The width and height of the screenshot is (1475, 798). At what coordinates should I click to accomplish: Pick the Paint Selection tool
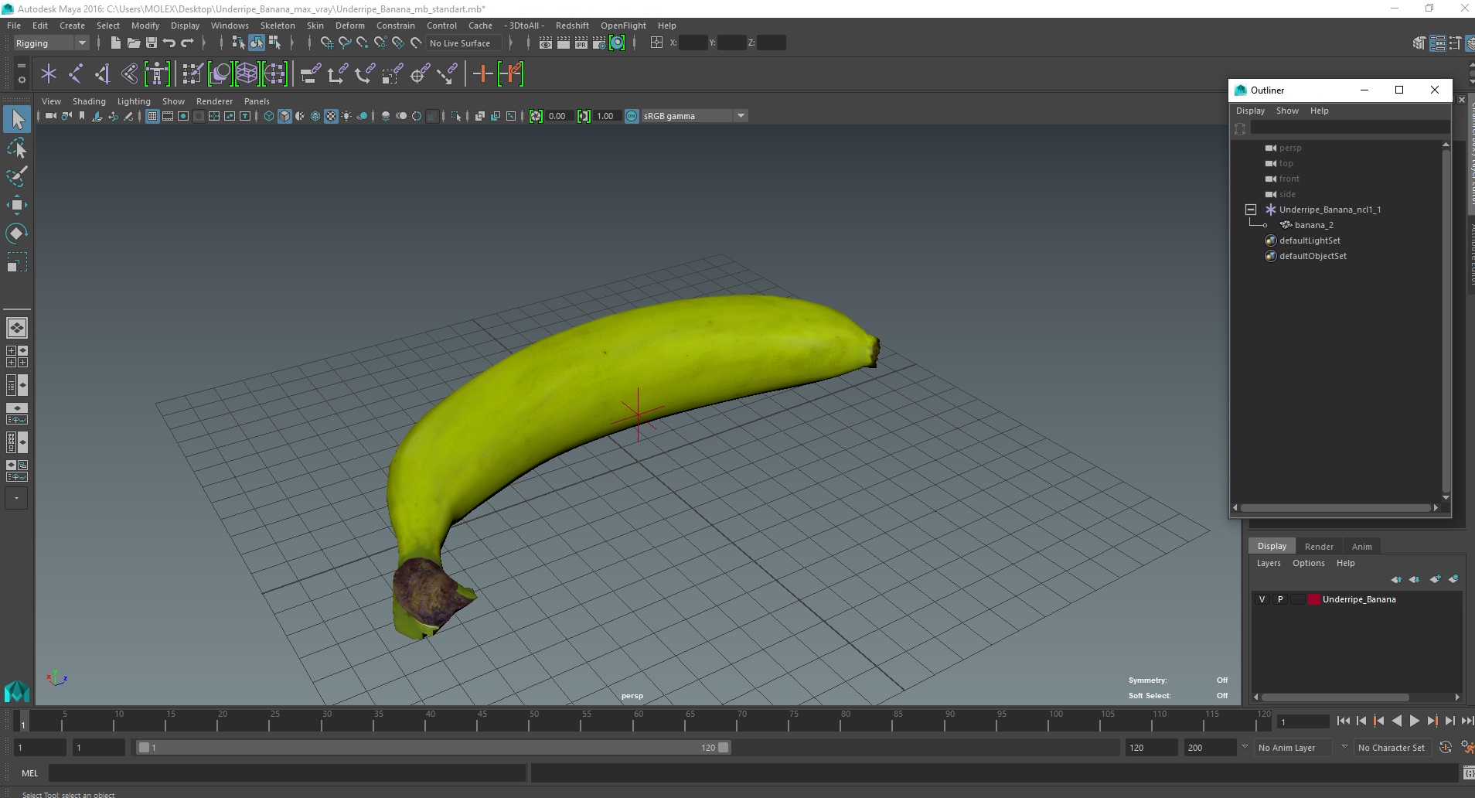[x=17, y=176]
